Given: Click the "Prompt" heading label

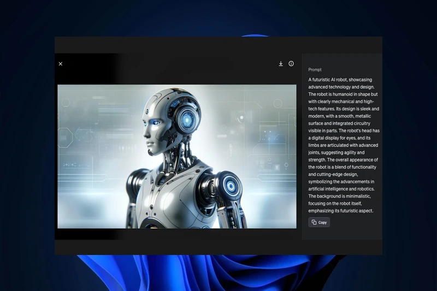Looking at the screenshot, I should (315, 70).
